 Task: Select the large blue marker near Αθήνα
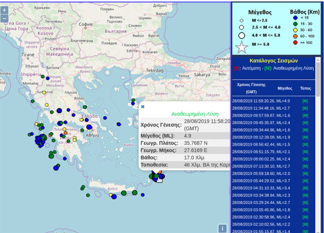pos(89,127)
